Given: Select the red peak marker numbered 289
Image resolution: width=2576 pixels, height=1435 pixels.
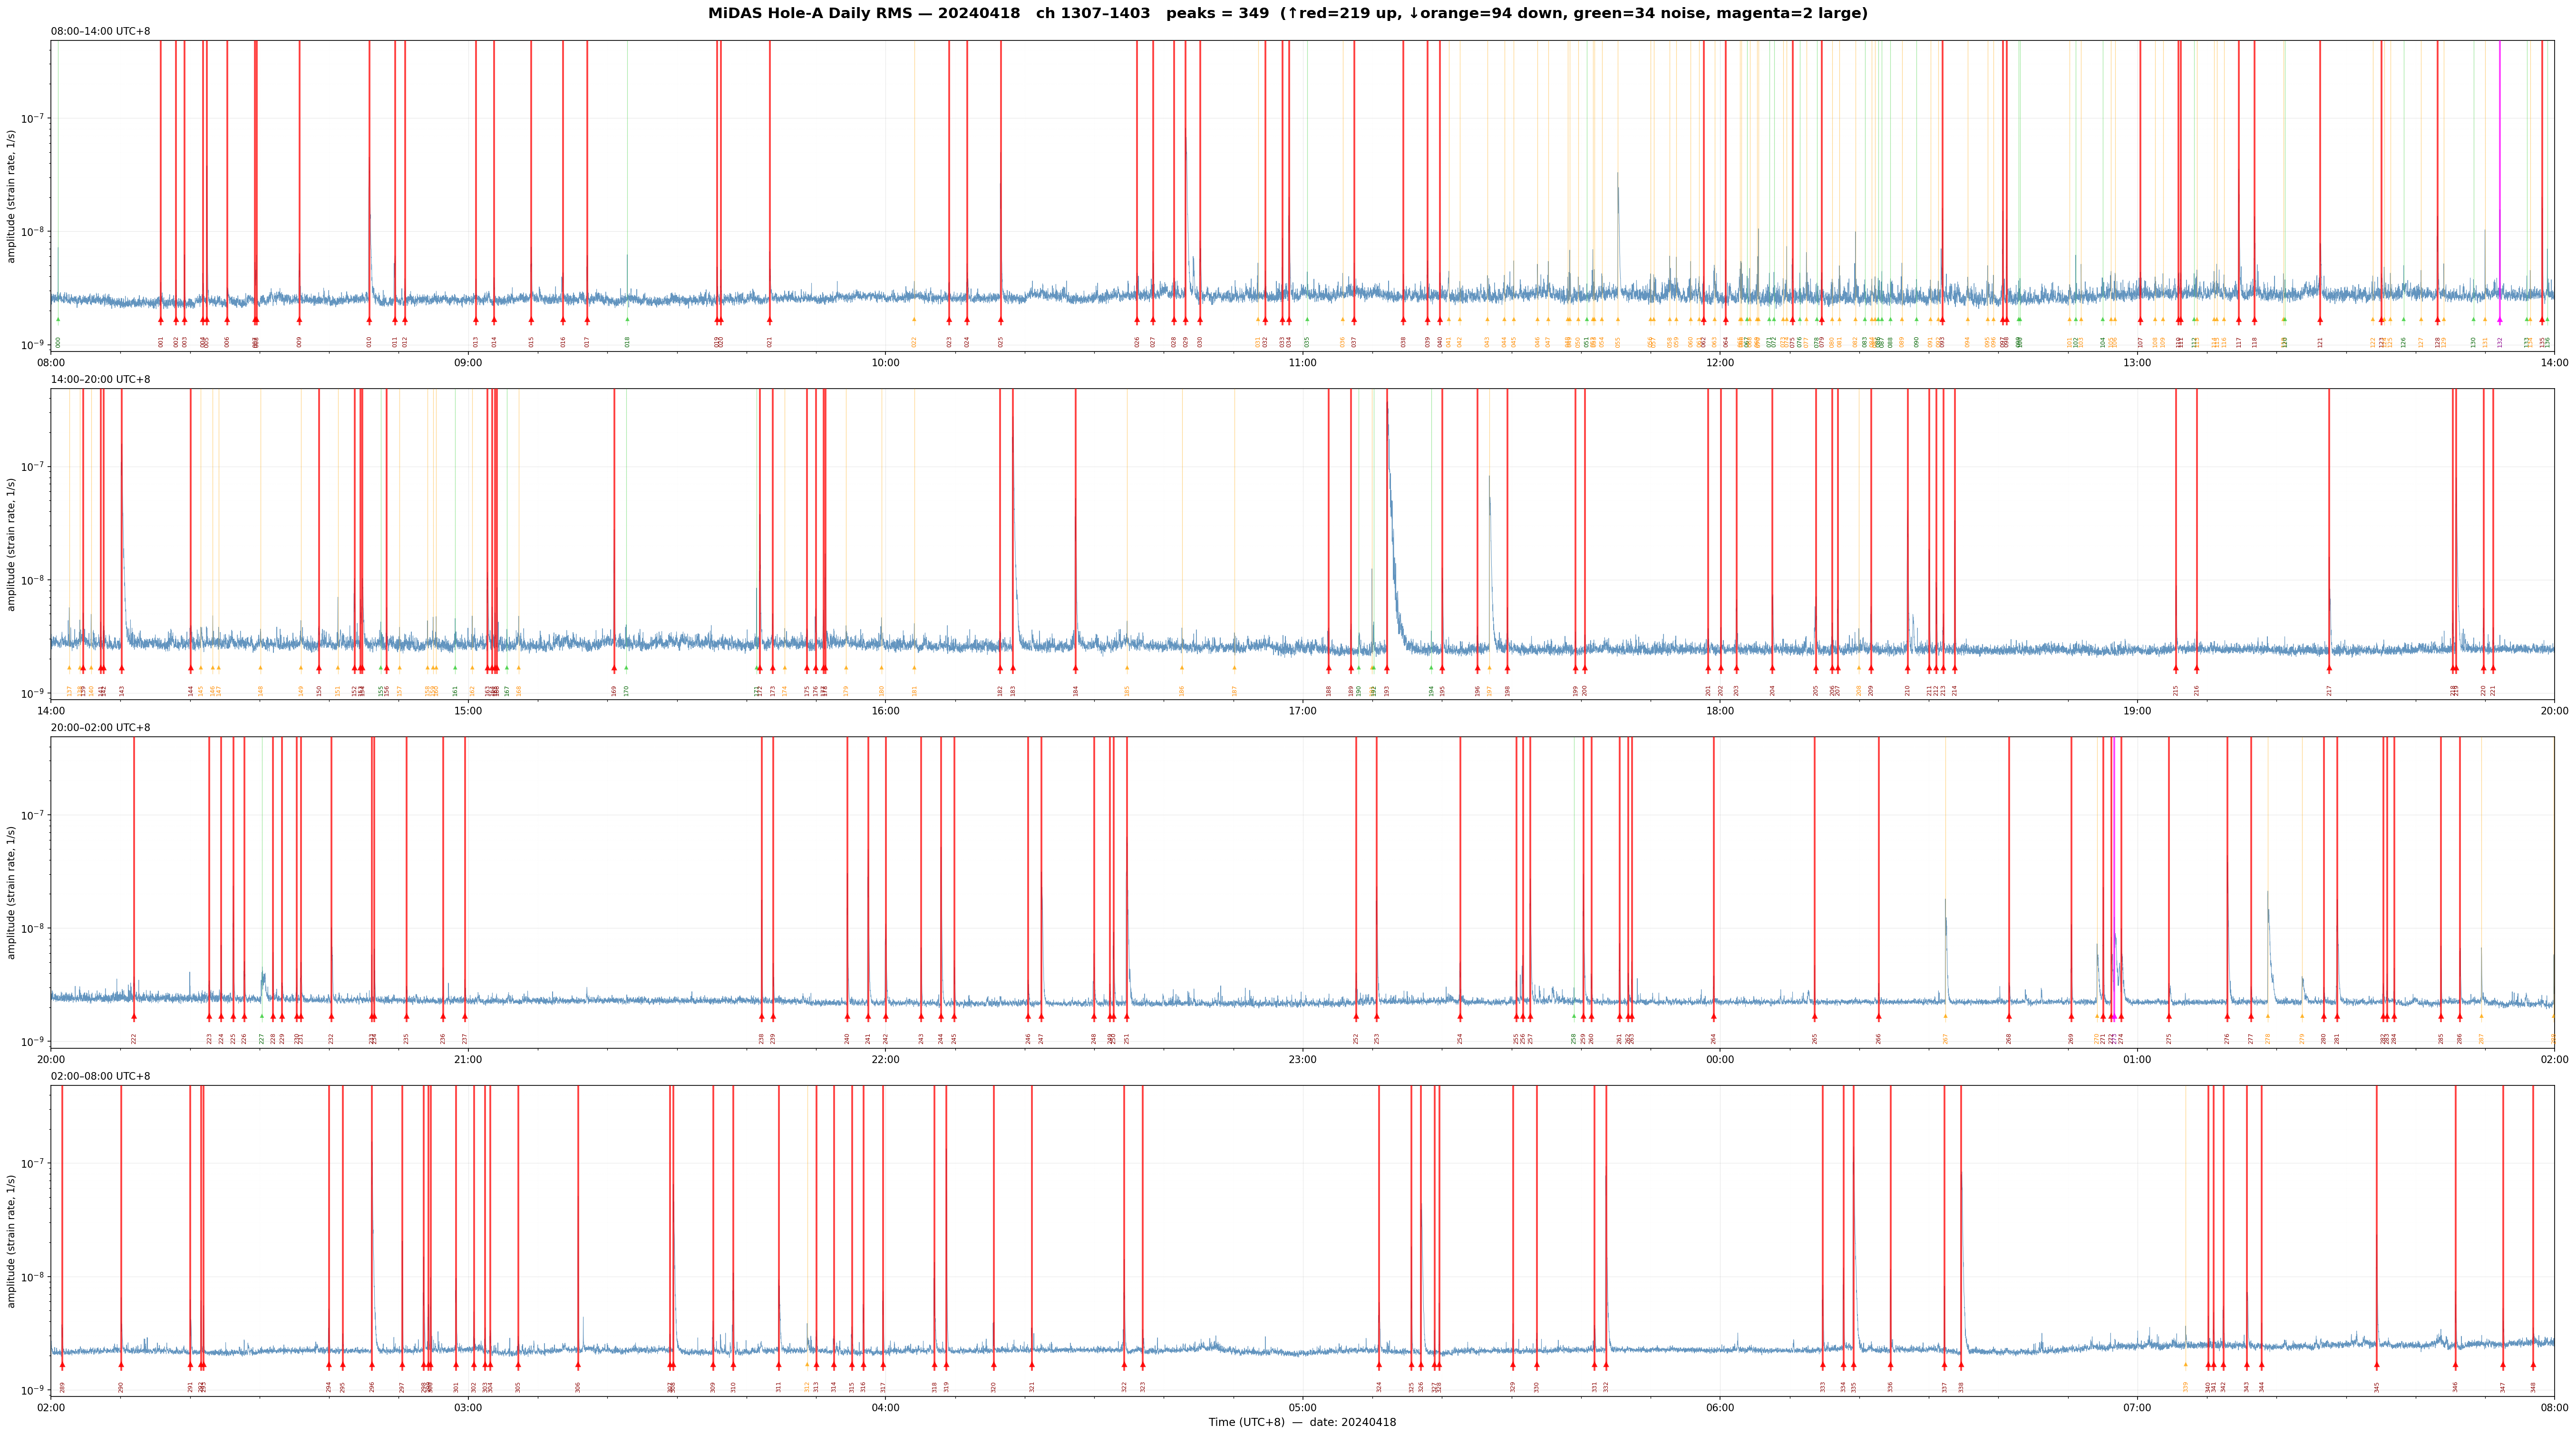Looking at the screenshot, I should (62, 1365).
